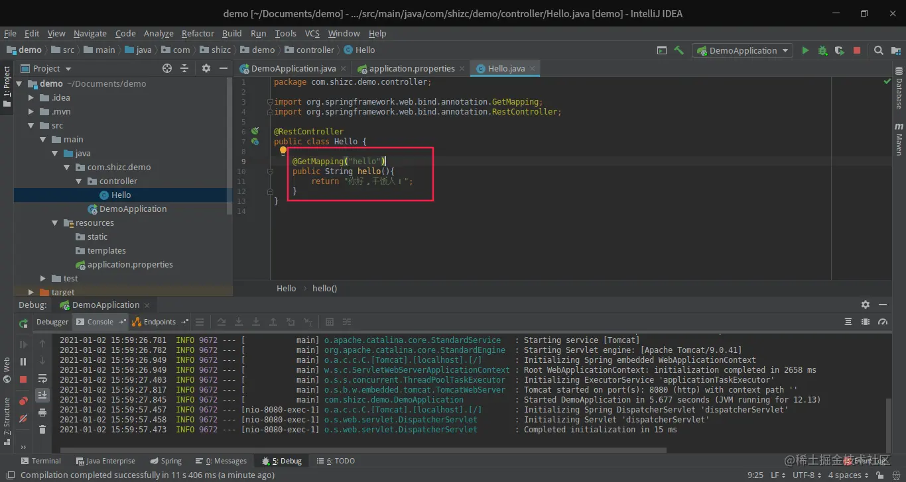Toggle scroll to end of console
The image size is (906, 482).
[42, 395]
